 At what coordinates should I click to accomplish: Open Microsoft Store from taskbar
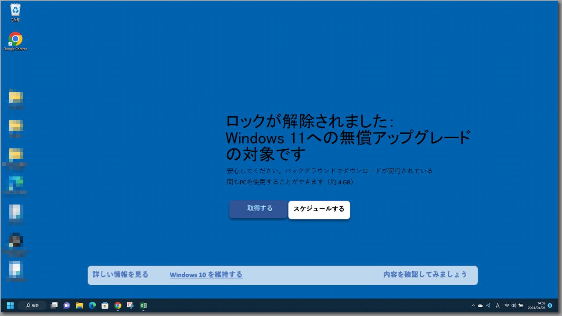(105, 305)
